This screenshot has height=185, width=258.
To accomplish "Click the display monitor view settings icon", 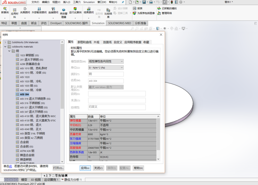I will coord(183,28).
